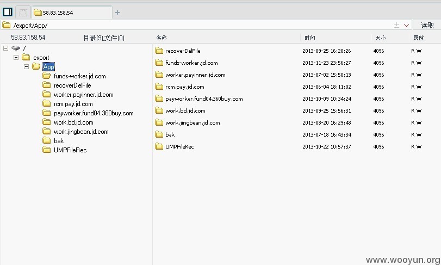
Task: Select rcm.pay.jd.com in tree
Action: (x=73, y=104)
